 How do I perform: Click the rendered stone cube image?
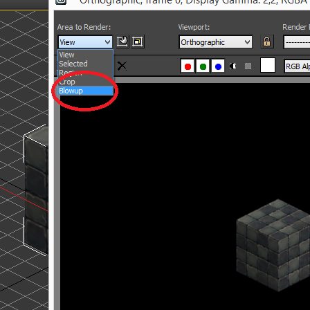tap(273, 246)
